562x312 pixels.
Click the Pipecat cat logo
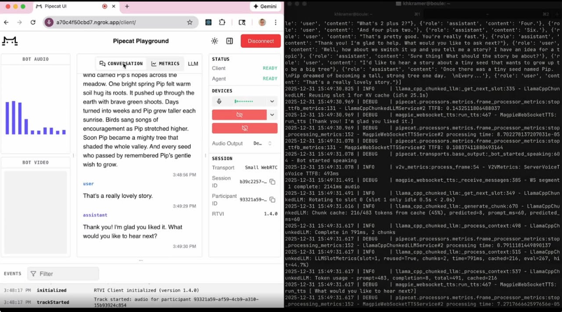10,41
